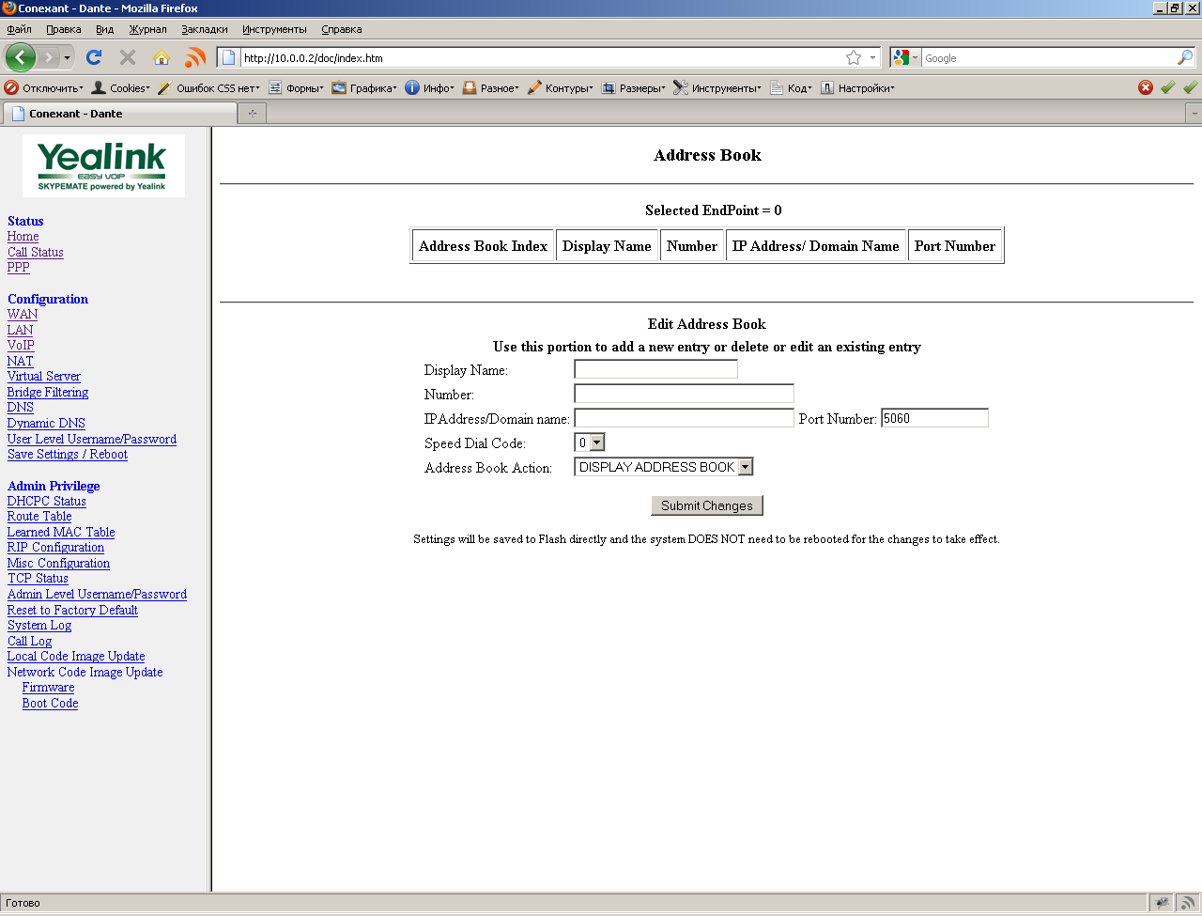The height and width of the screenshot is (916, 1202).
Task: Click the search magnifier icon
Action: (1185, 57)
